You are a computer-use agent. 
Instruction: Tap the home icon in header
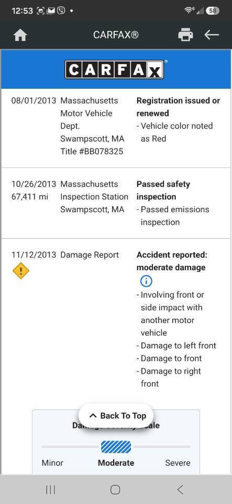click(20, 35)
